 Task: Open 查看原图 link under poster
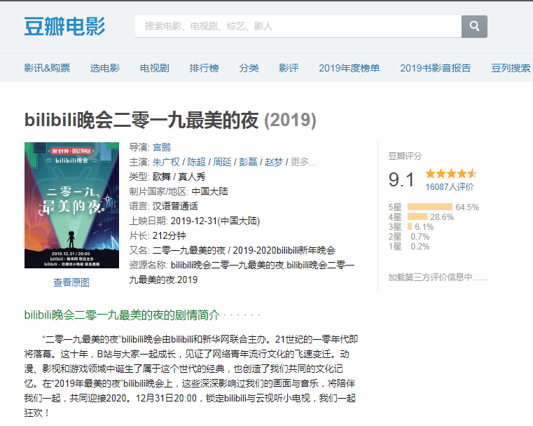[71, 282]
